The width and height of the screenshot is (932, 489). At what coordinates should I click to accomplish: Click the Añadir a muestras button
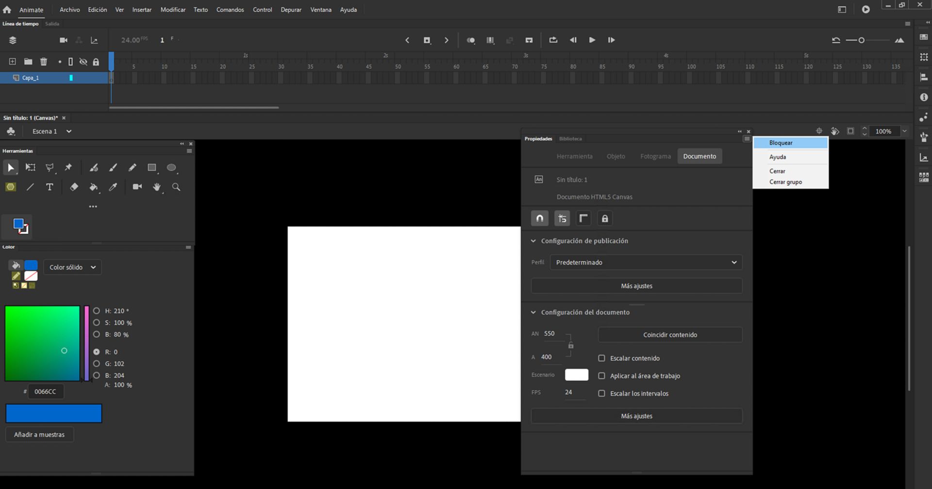click(39, 435)
